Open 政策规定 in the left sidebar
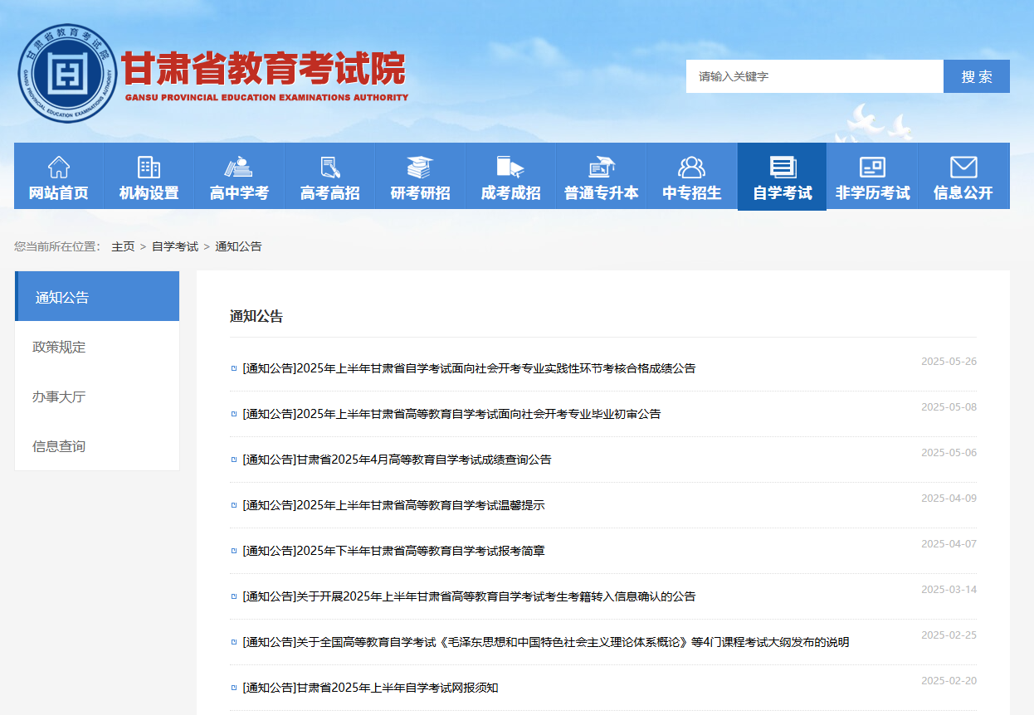 click(59, 347)
